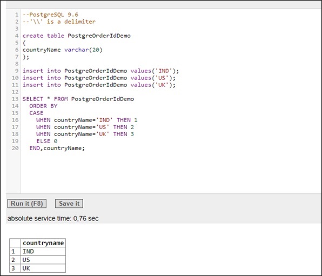Click row number 1 in result table

click(15, 251)
